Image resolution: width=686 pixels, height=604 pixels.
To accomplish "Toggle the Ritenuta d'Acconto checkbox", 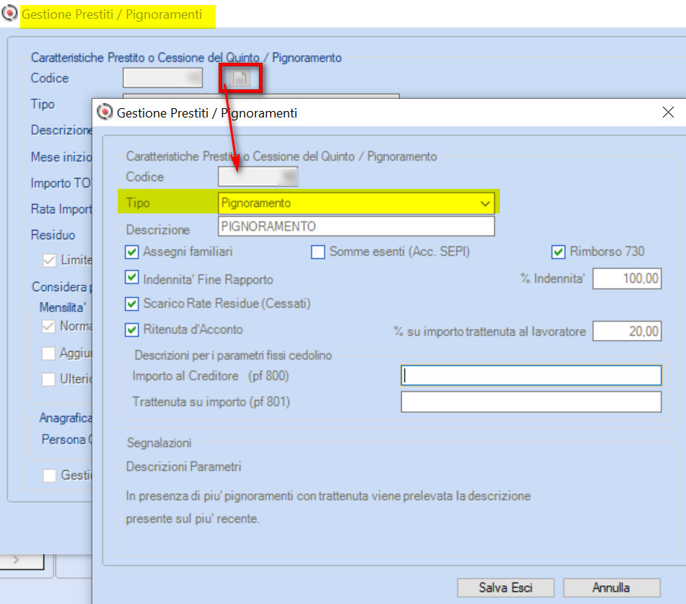I will tap(132, 329).
